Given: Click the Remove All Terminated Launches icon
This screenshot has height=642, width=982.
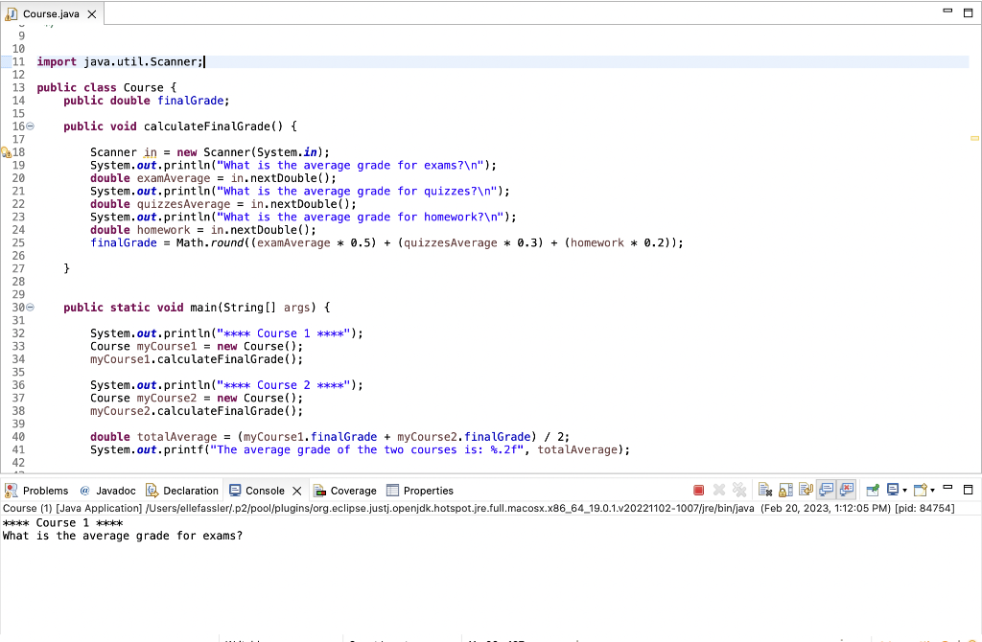Looking at the screenshot, I should click(738, 490).
